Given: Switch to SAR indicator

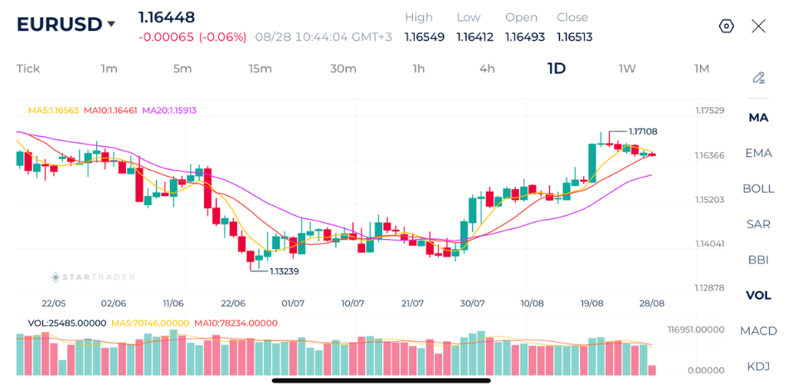Looking at the screenshot, I should (758, 224).
